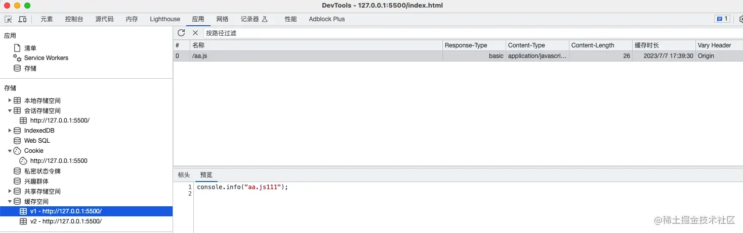The width and height of the screenshot is (743, 233).
Task: Sort by Vary Header column
Action: [x=719, y=45]
